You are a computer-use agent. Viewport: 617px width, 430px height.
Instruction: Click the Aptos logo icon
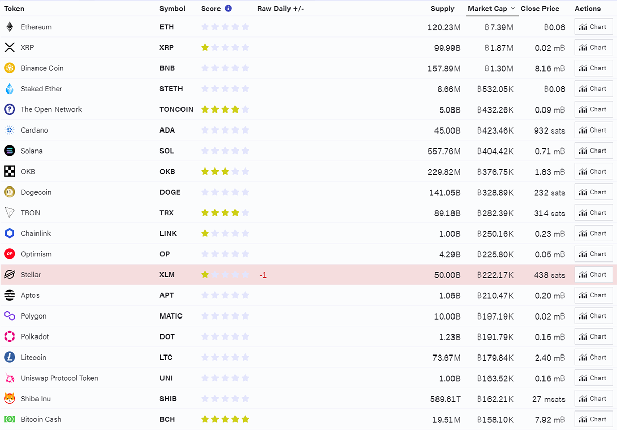click(x=9, y=295)
